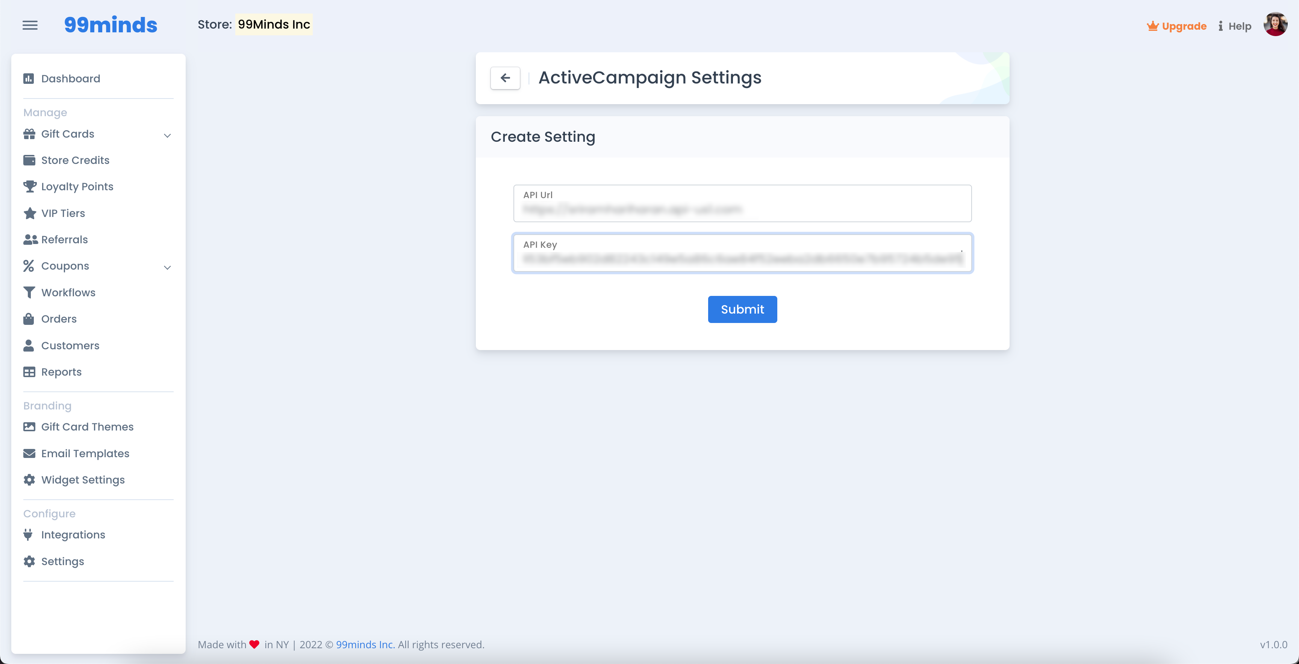The image size is (1299, 664).
Task: Open the hamburger menu icon
Action: (30, 25)
